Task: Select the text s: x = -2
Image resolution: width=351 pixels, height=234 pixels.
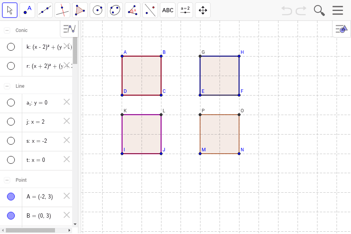Action: point(37,141)
